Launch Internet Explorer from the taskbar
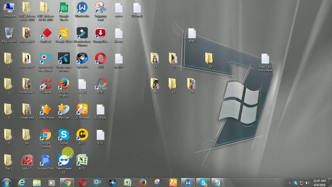The width and height of the screenshot is (332, 187). click(22, 183)
